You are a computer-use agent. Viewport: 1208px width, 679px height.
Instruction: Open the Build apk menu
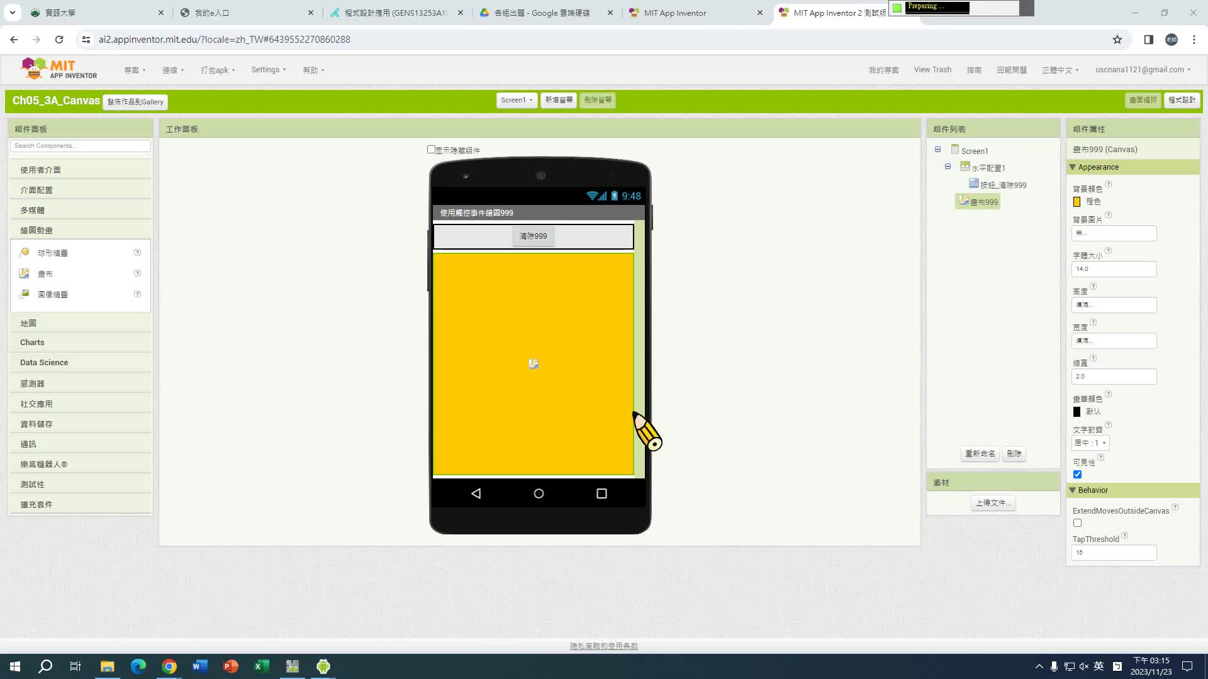(218, 70)
